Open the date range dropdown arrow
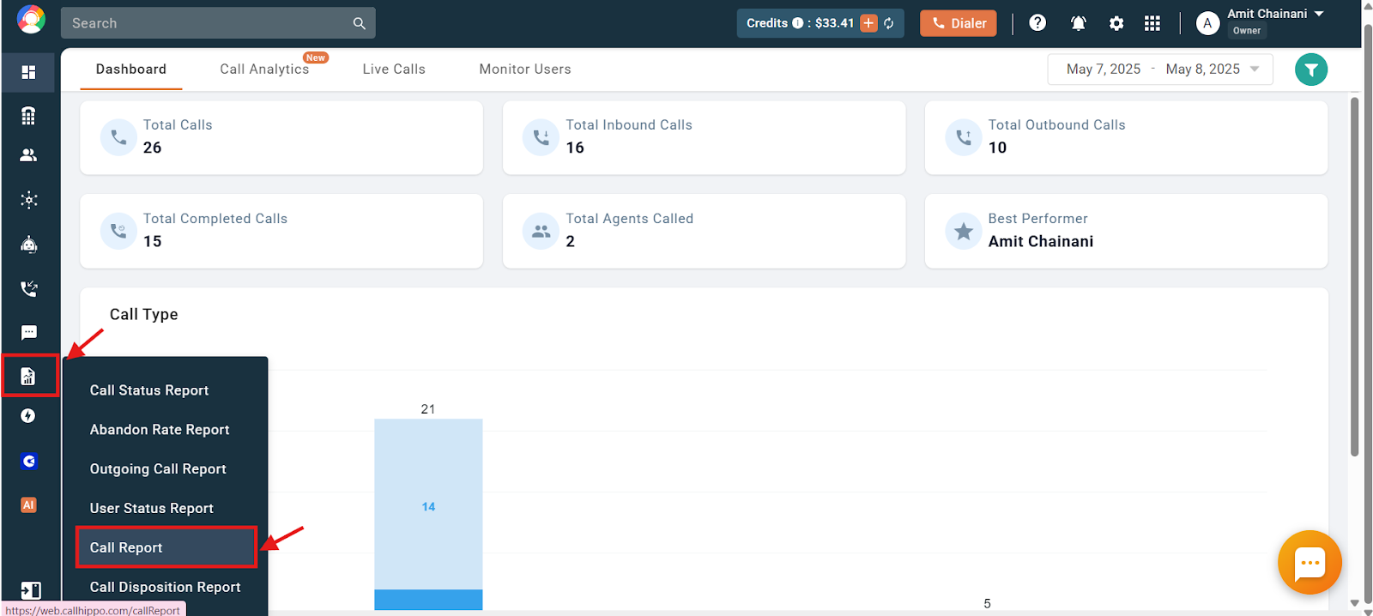 coord(1255,69)
